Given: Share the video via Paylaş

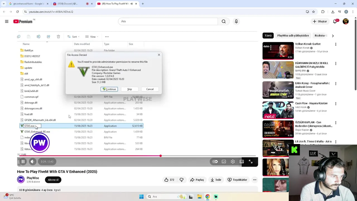Looking at the screenshot, I should 197,180.
